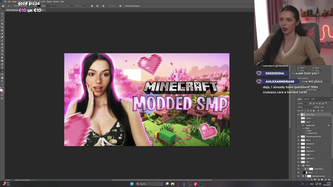Viewport: 333px width, 187px height.
Task: Open the Fill value dropdown in Layers
Action: click(325, 111)
